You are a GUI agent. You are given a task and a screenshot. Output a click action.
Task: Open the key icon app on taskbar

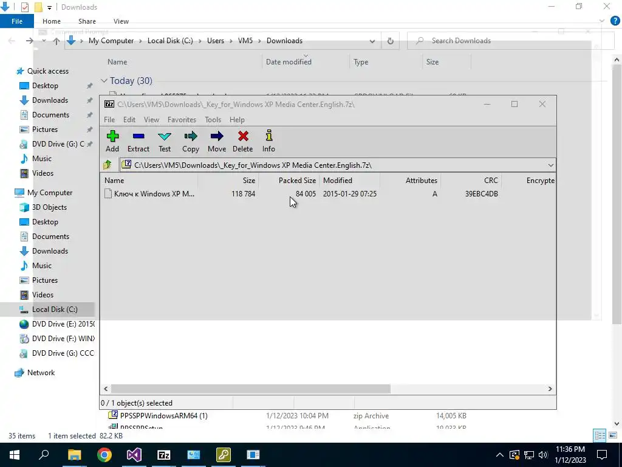pyautogui.click(x=224, y=455)
